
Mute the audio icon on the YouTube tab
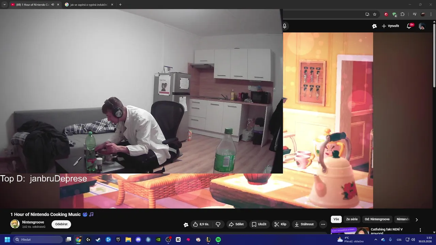pos(53,4)
